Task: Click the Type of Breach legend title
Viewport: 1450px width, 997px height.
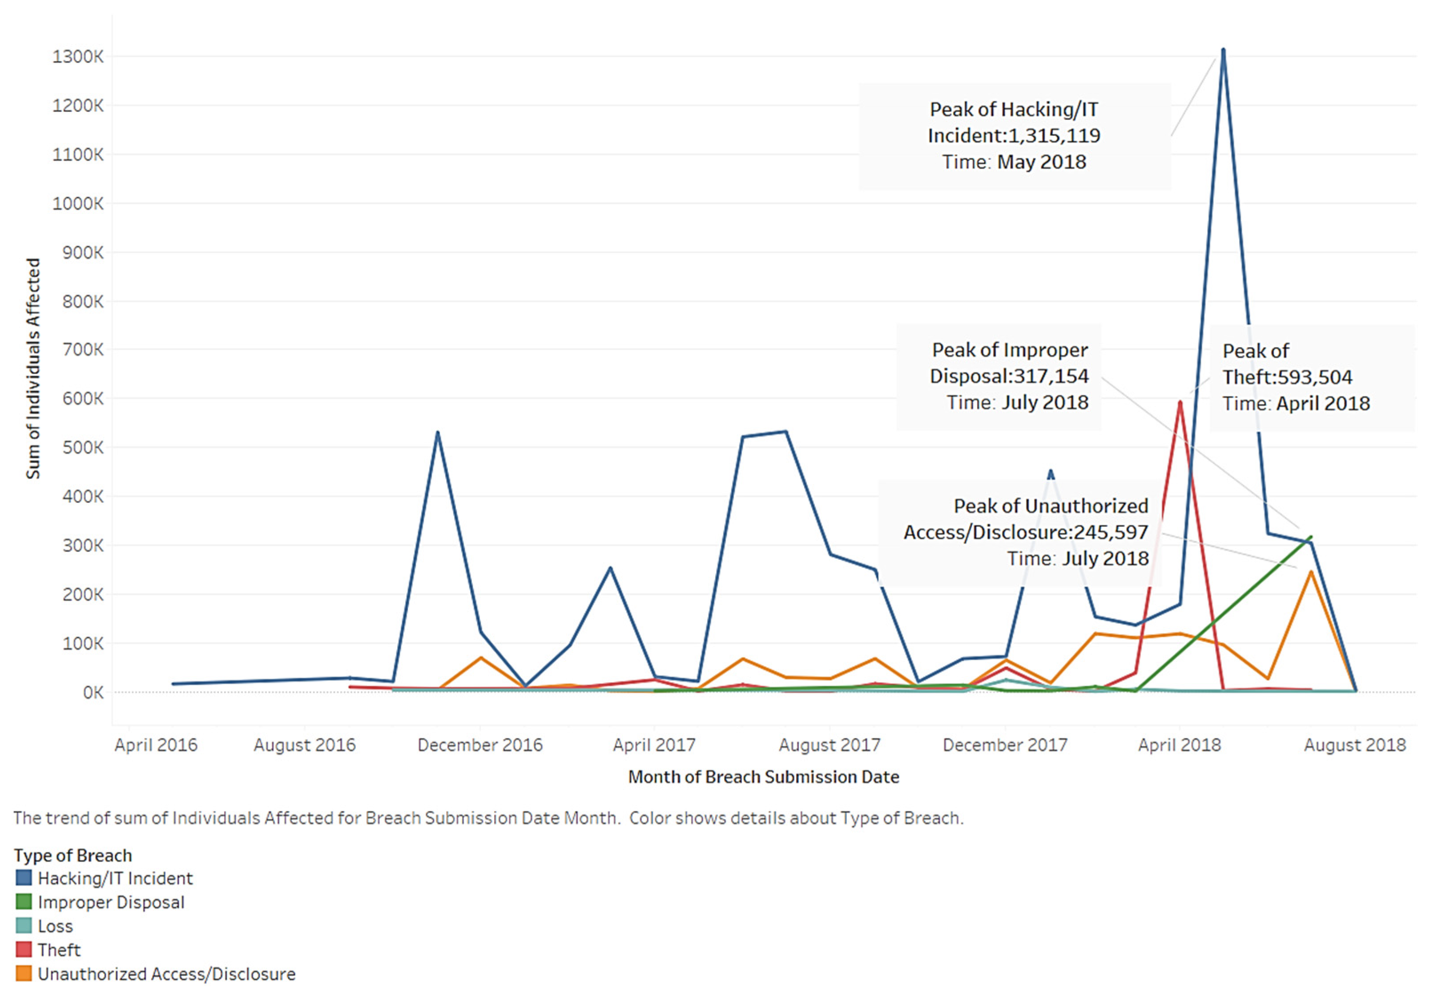Action: click(x=73, y=855)
